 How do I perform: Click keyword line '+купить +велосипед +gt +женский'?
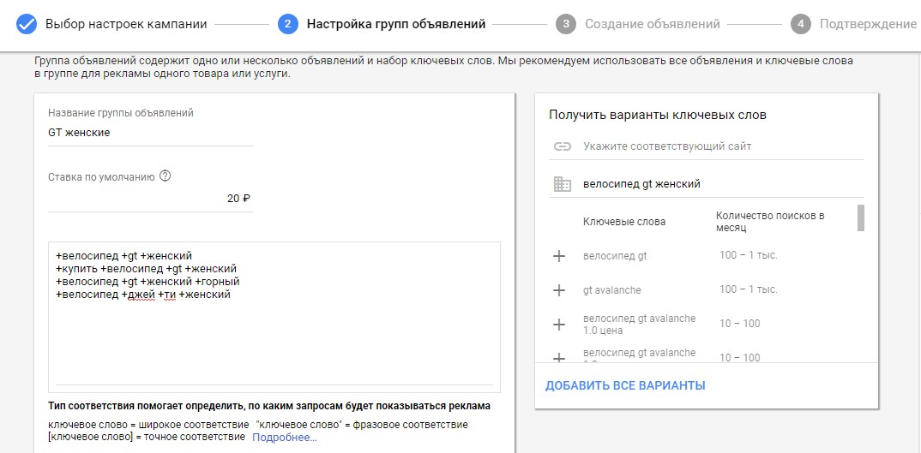(147, 269)
